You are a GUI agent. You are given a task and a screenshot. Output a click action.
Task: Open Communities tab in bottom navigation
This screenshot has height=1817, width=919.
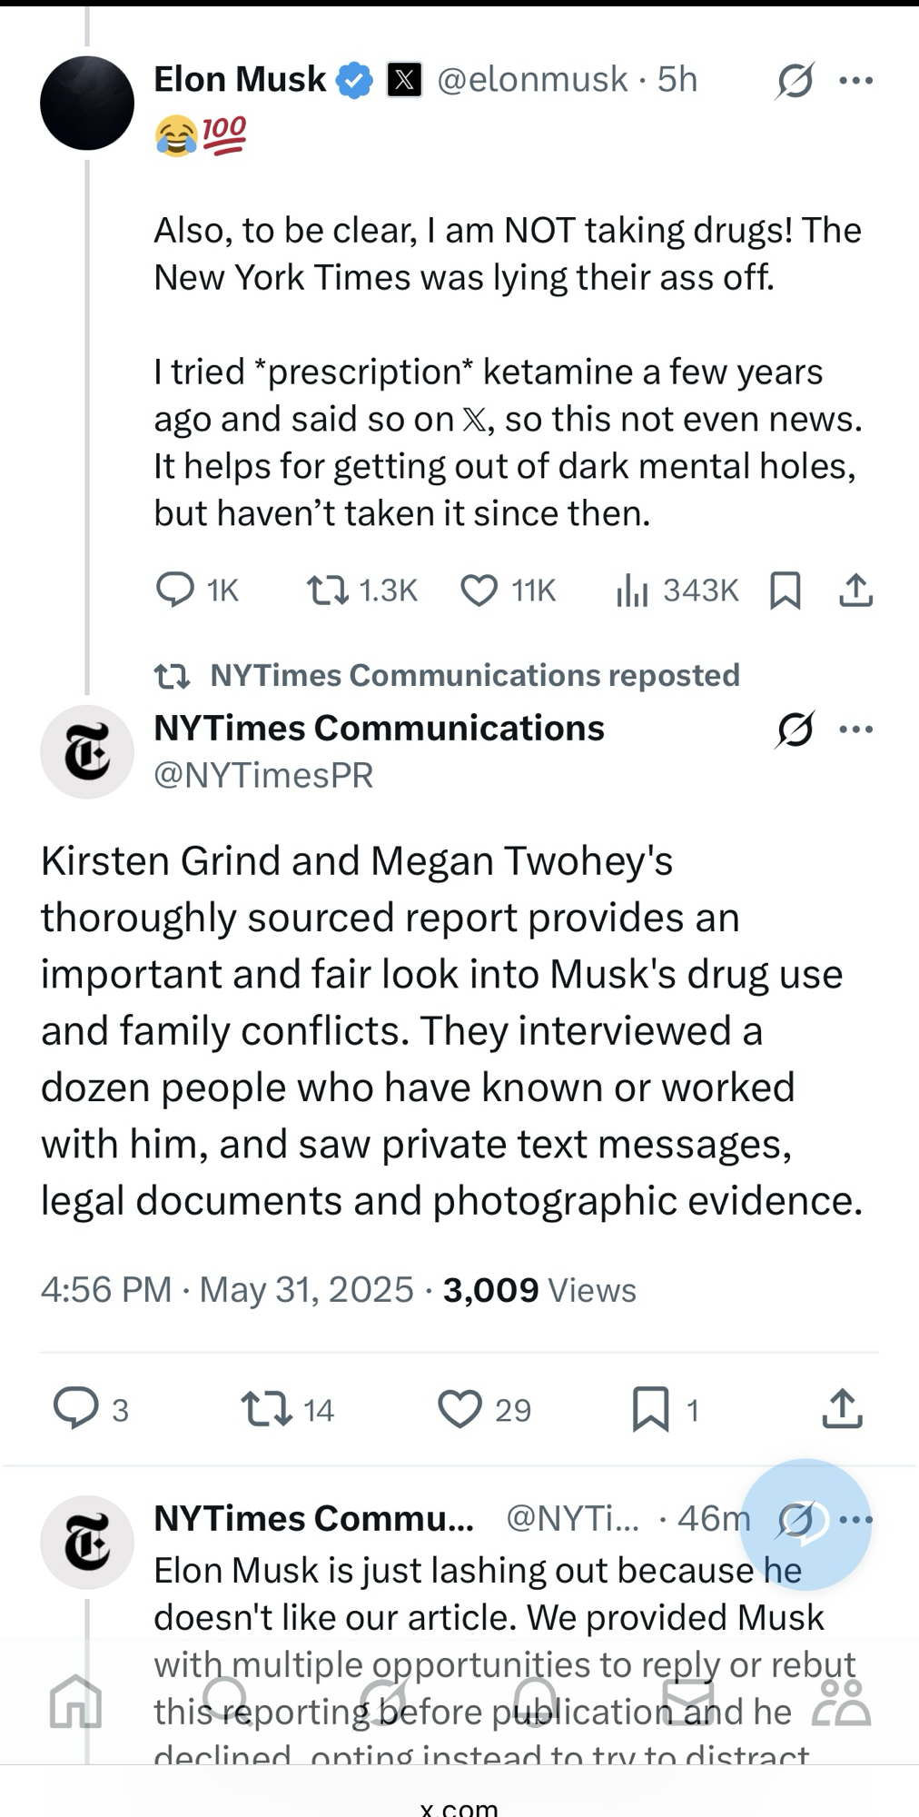(x=841, y=1701)
